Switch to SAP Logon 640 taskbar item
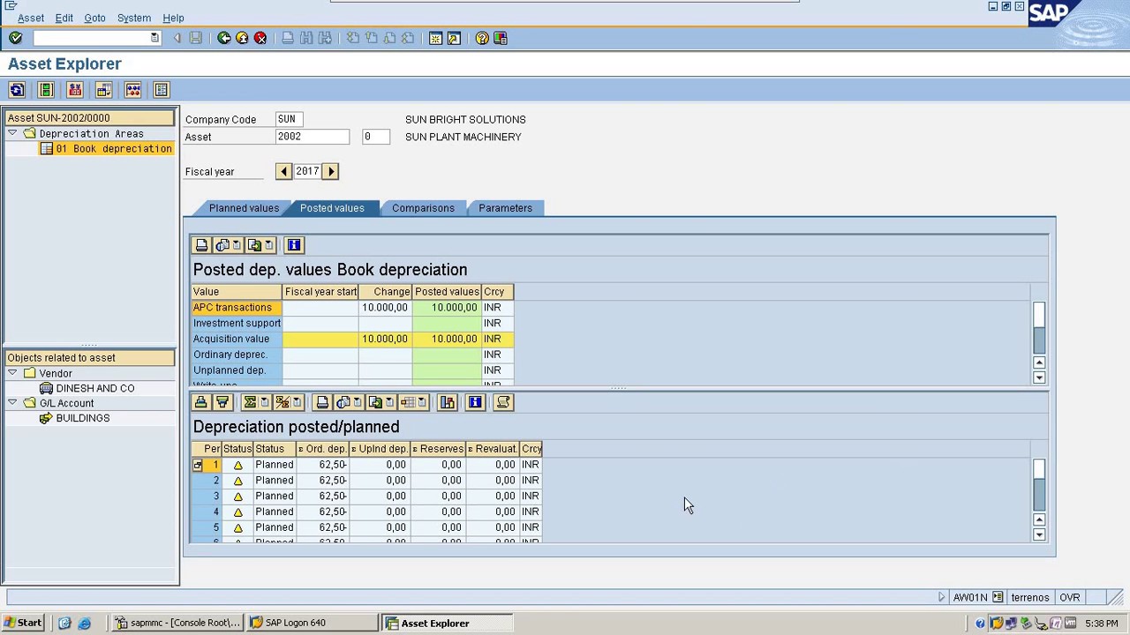The height and width of the screenshot is (635, 1130). click(x=312, y=623)
